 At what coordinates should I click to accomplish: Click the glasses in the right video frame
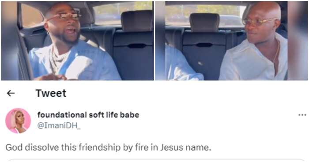point(259,21)
